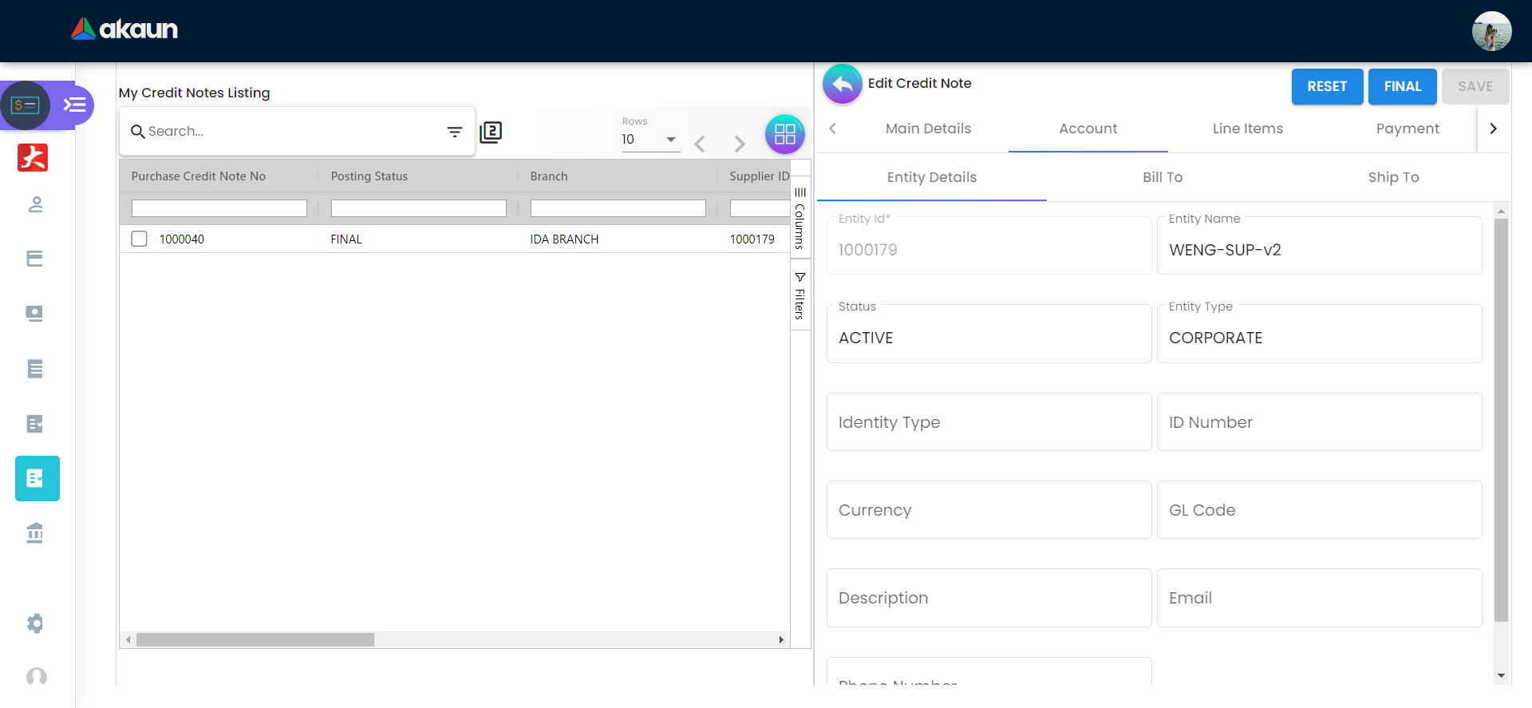1532x708 pixels.
Task: Click the page count icon next to search
Action: click(491, 132)
